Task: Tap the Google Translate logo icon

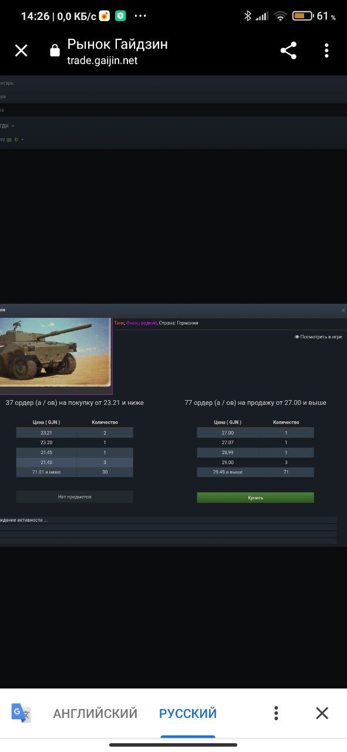Action: [x=21, y=713]
